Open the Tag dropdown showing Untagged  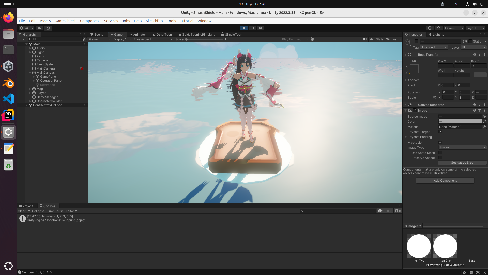pyautogui.click(x=434, y=47)
